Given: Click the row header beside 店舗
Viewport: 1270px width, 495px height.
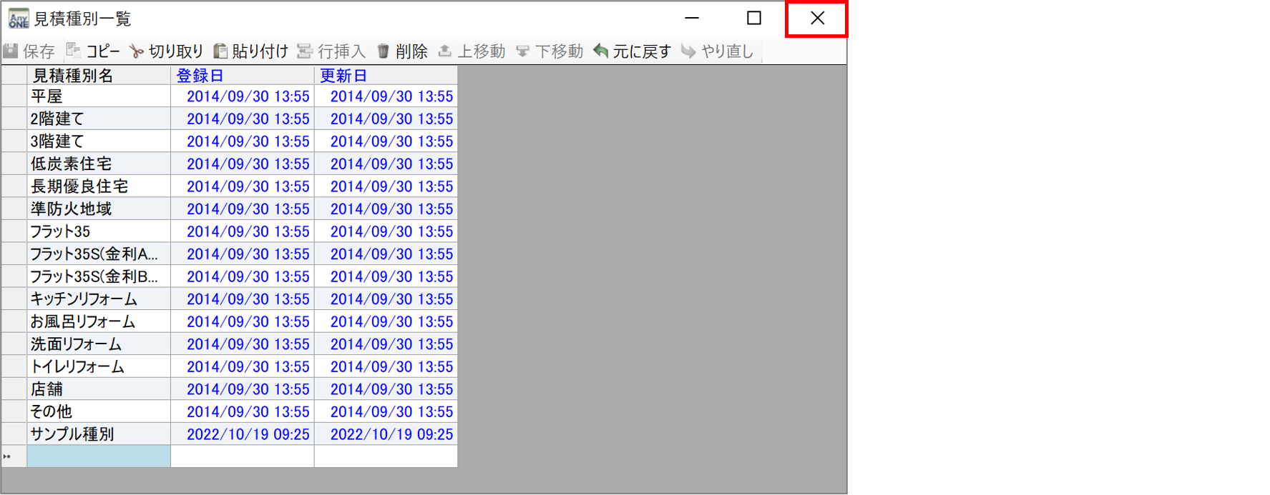Looking at the screenshot, I should coord(14,389).
